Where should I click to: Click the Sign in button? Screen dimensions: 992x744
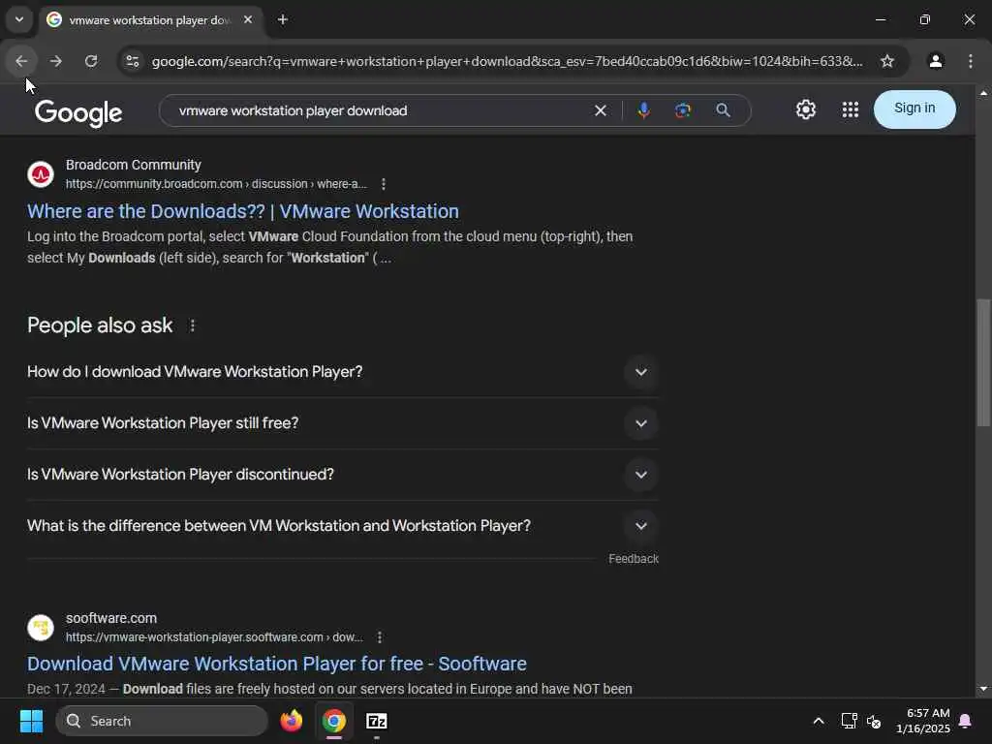[x=914, y=108]
